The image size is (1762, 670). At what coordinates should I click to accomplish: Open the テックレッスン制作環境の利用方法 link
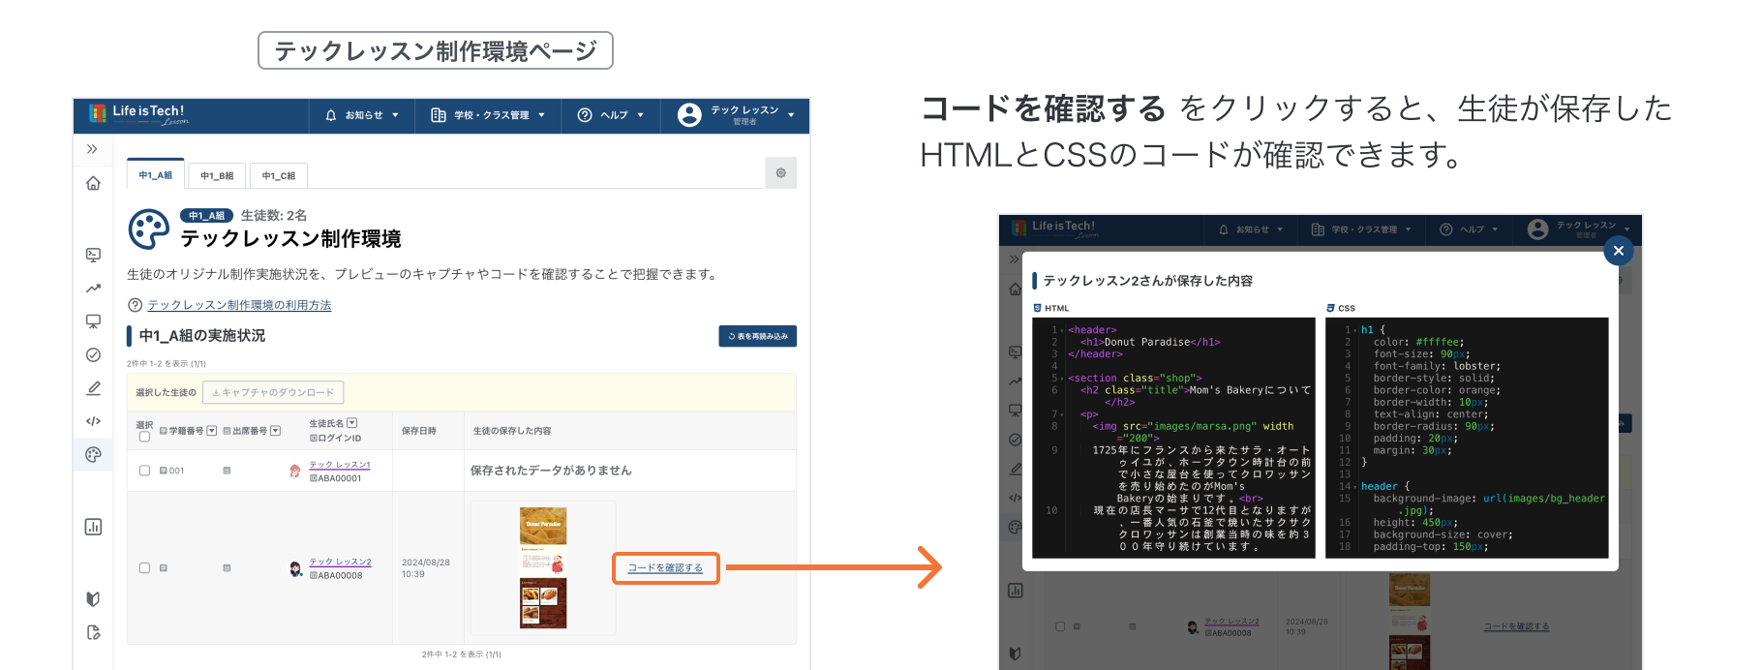(239, 305)
